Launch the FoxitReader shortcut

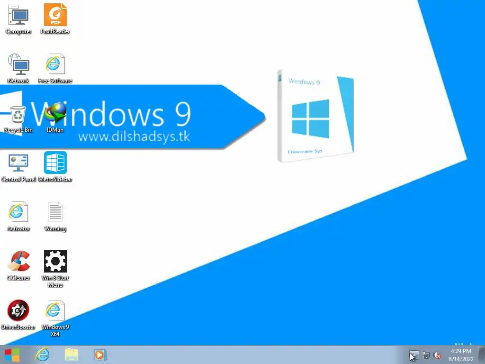(x=55, y=19)
